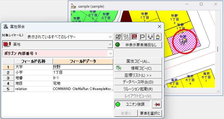The width and height of the screenshot is (224, 119).
Task: Select the red polygon element icon
Action: [x=134, y=37]
